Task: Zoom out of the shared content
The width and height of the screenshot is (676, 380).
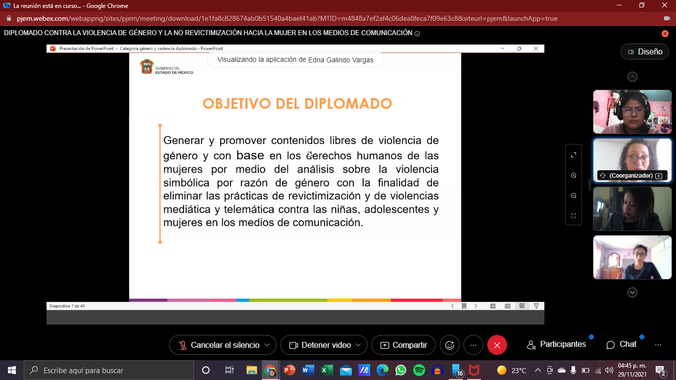Action: click(574, 195)
